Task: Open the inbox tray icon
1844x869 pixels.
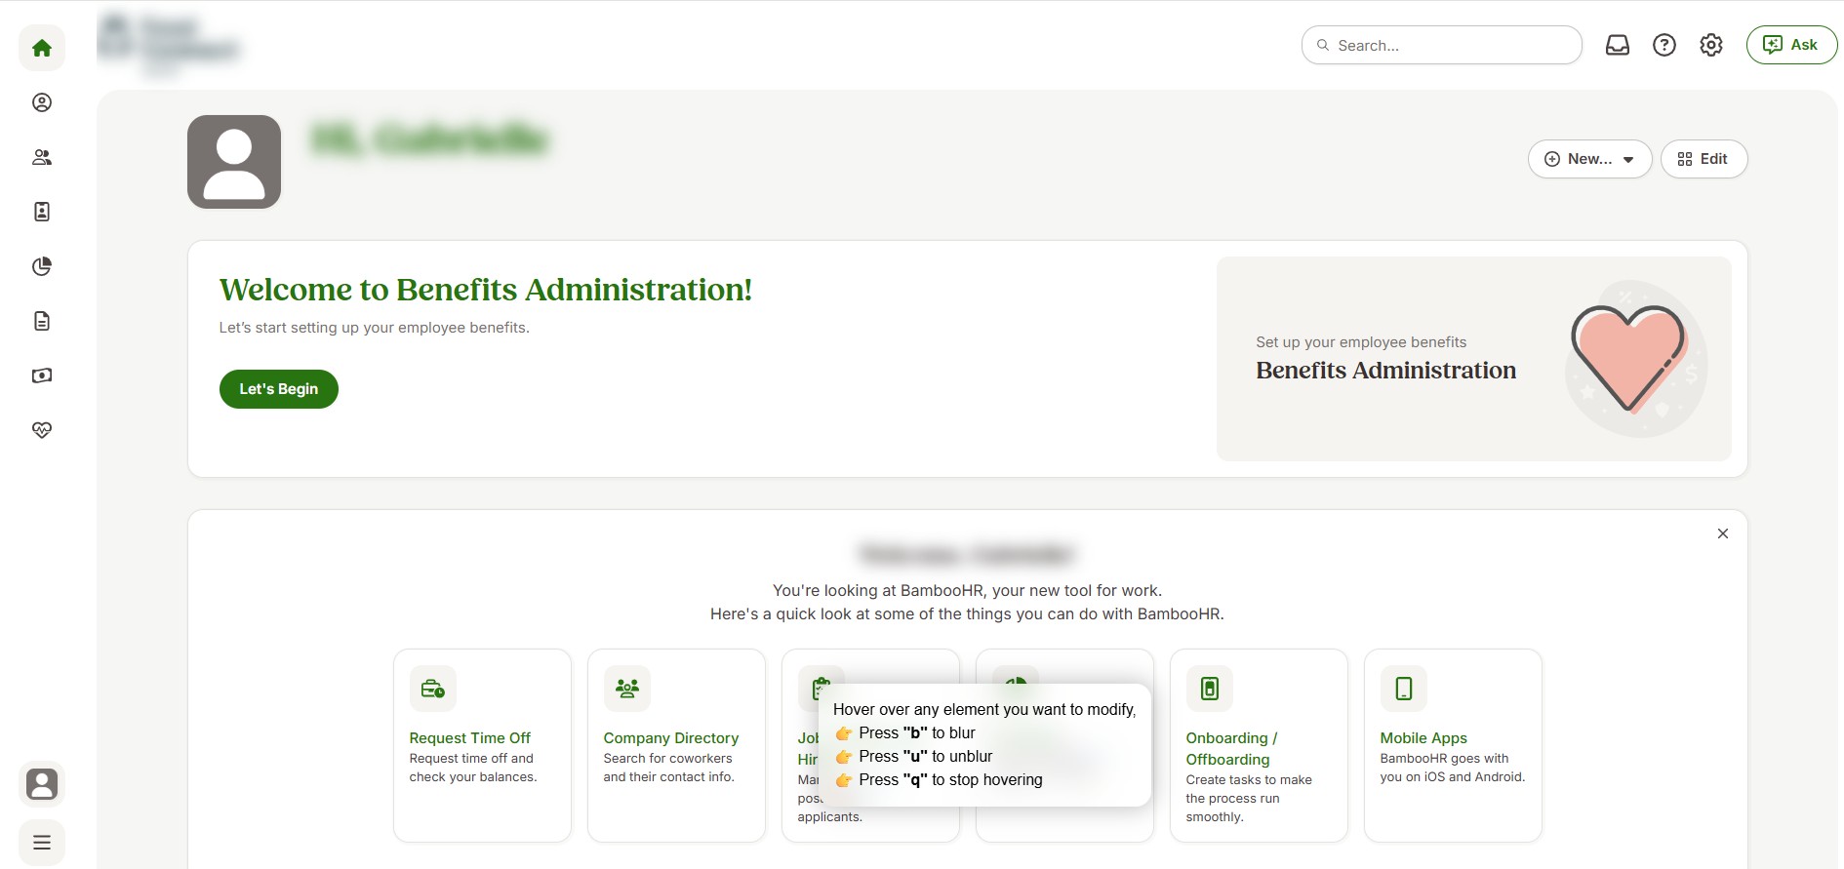Action: click(1618, 45)
